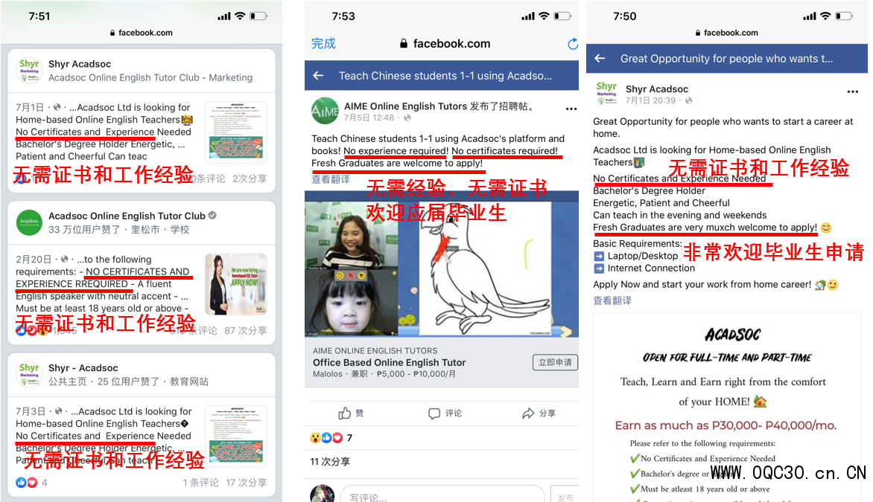Click 'Office Based Online English Tutor' job title

389,362
